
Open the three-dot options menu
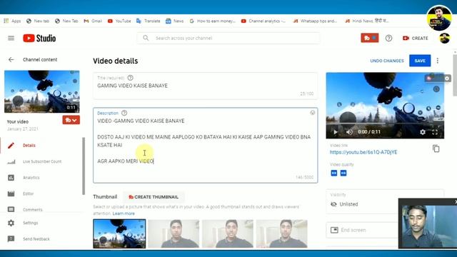click(438, 61)
